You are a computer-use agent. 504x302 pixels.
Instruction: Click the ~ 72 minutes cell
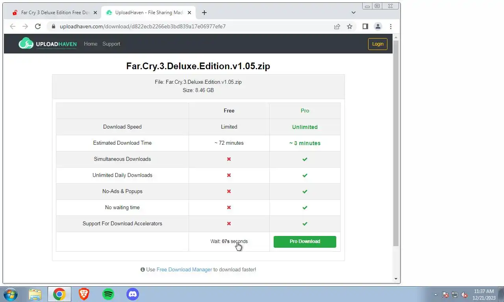pos(229,143)
